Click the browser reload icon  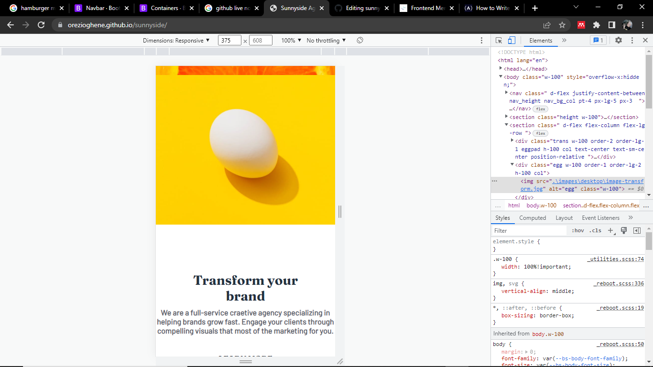coord(41,25)
